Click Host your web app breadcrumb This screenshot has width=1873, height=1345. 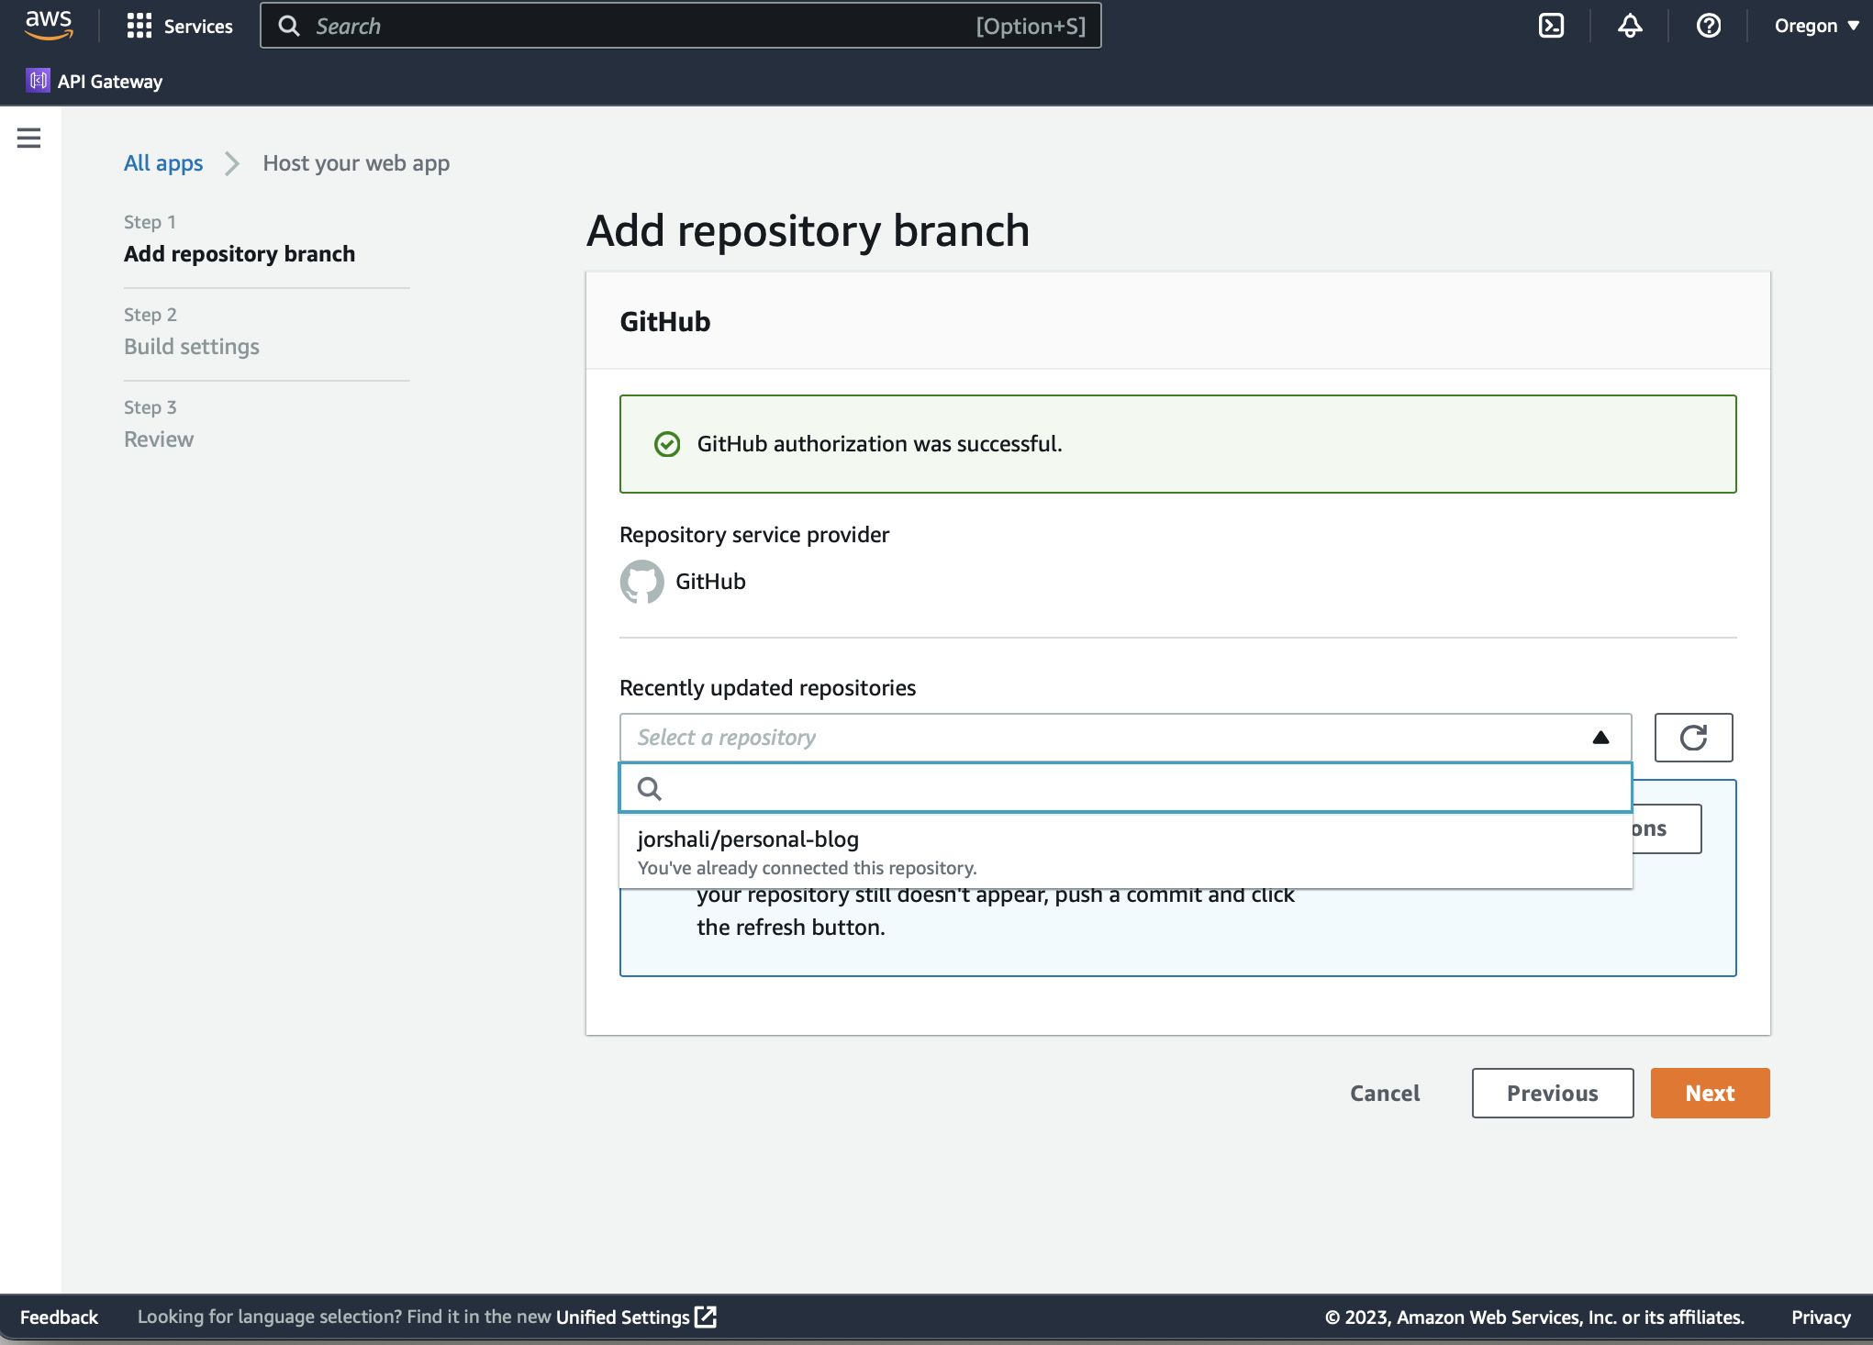coord(356,163)
